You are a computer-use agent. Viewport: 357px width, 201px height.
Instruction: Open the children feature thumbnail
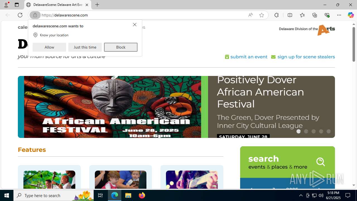[120, 180]
